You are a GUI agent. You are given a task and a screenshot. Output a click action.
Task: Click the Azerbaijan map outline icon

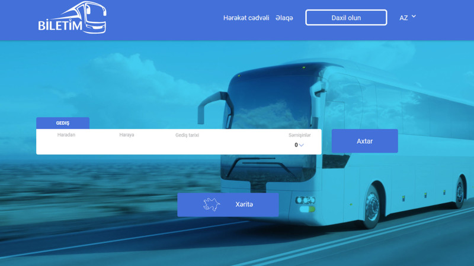[x=212, y=205]
